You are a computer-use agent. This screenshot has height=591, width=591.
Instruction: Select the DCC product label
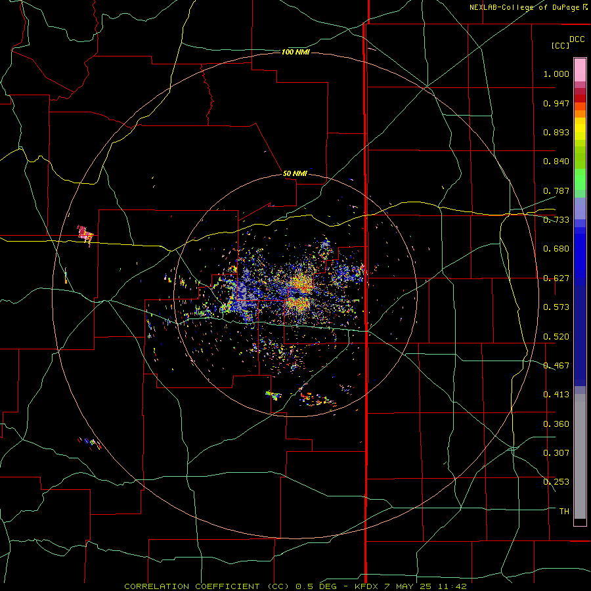click(577, 39)
